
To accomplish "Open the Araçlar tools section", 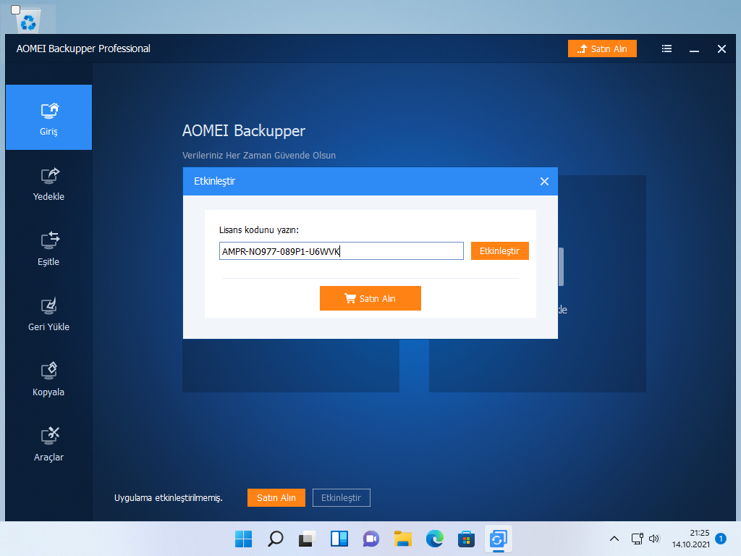I will tap(48, 445).
